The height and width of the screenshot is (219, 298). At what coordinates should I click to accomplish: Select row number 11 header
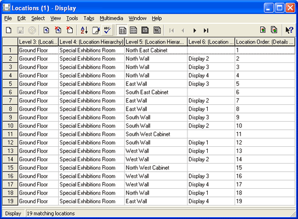tap(10, 134)
